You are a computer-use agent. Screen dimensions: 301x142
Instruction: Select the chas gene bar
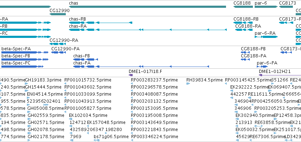click(x=147, y=7)
